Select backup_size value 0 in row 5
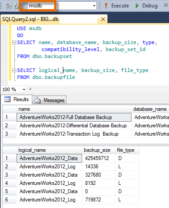The height and width of the screenshot is (208, 169). point(99,191)
